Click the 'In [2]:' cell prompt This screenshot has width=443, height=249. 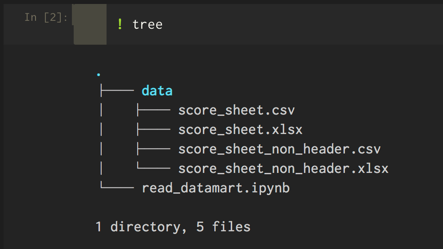(46, 17)
